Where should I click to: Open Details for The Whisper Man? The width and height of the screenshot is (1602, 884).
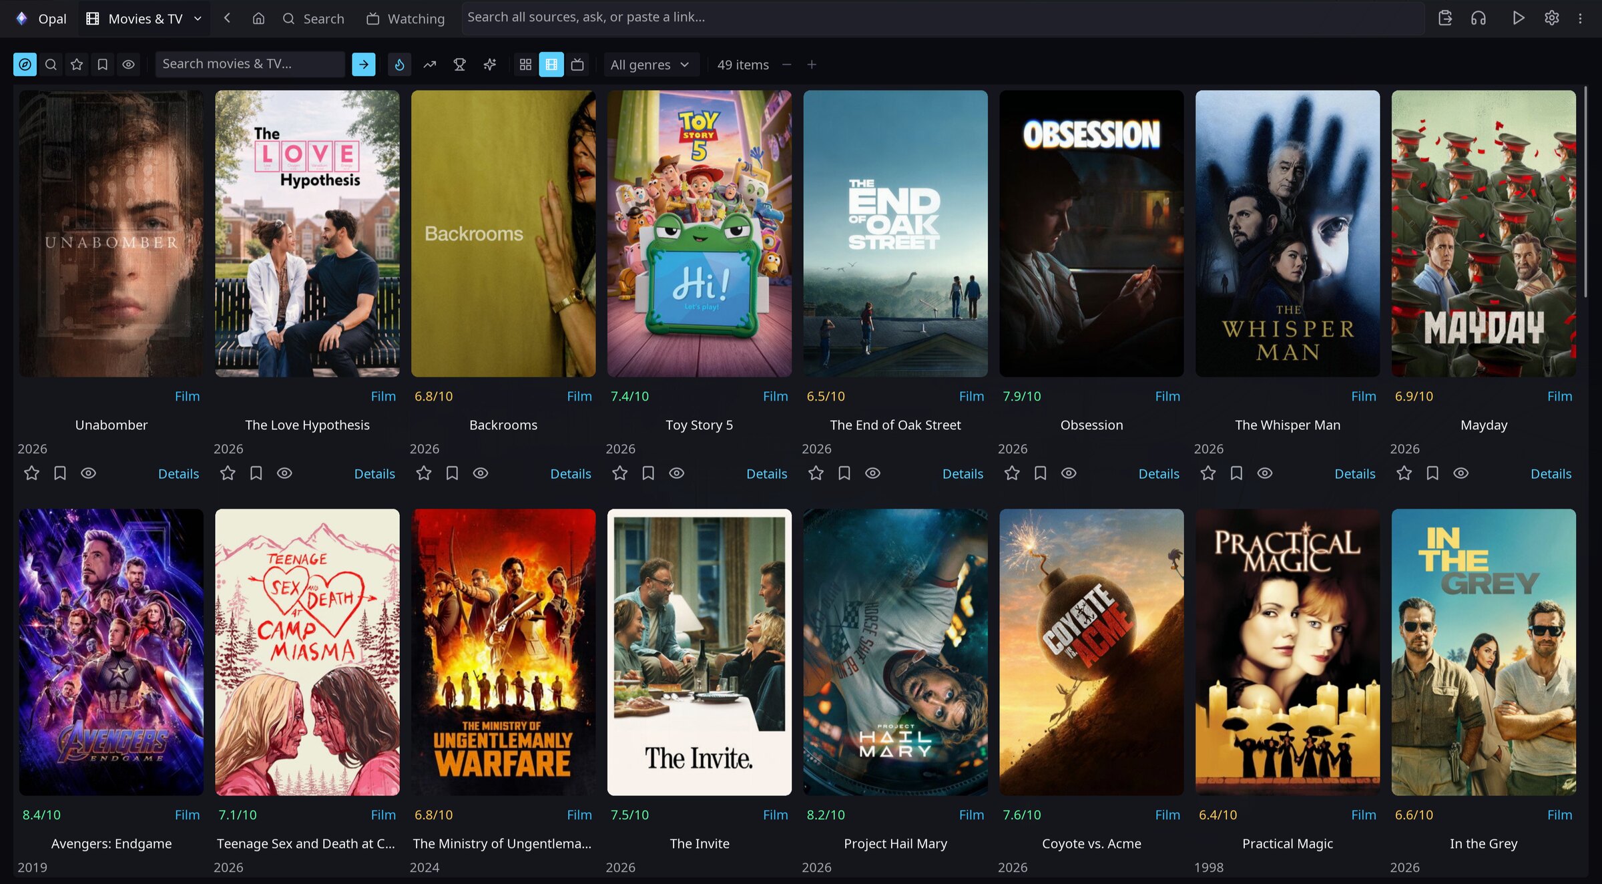tap(1354, 473)
